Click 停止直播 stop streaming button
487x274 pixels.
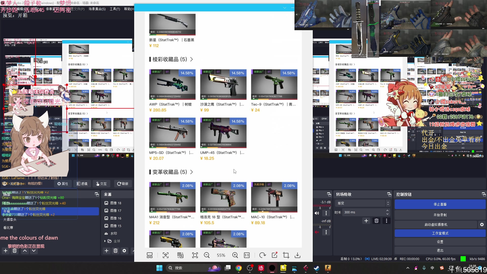pos(440,204)
